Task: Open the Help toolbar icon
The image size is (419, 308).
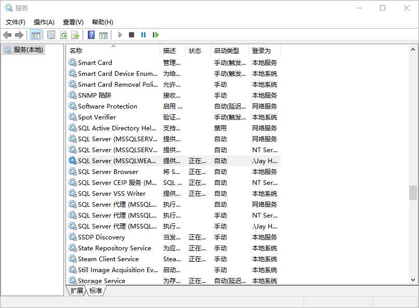Action: pyautogui.click(x=91, y=35)
